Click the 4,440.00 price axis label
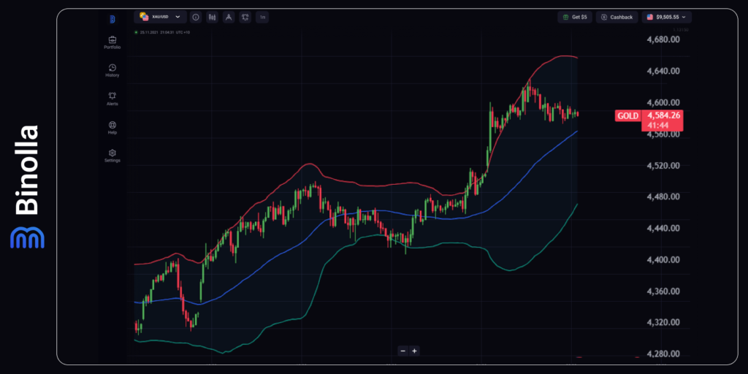748x374 pixels. click(662, 229)
